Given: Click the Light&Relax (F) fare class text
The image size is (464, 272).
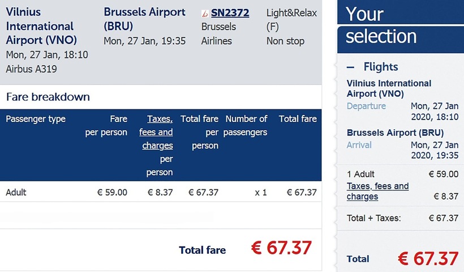Looking at the screenshot, I should [x=291, y=19].
